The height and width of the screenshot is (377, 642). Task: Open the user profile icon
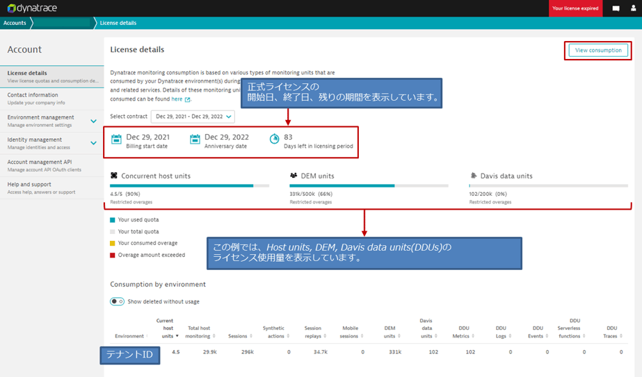point(634,8)
